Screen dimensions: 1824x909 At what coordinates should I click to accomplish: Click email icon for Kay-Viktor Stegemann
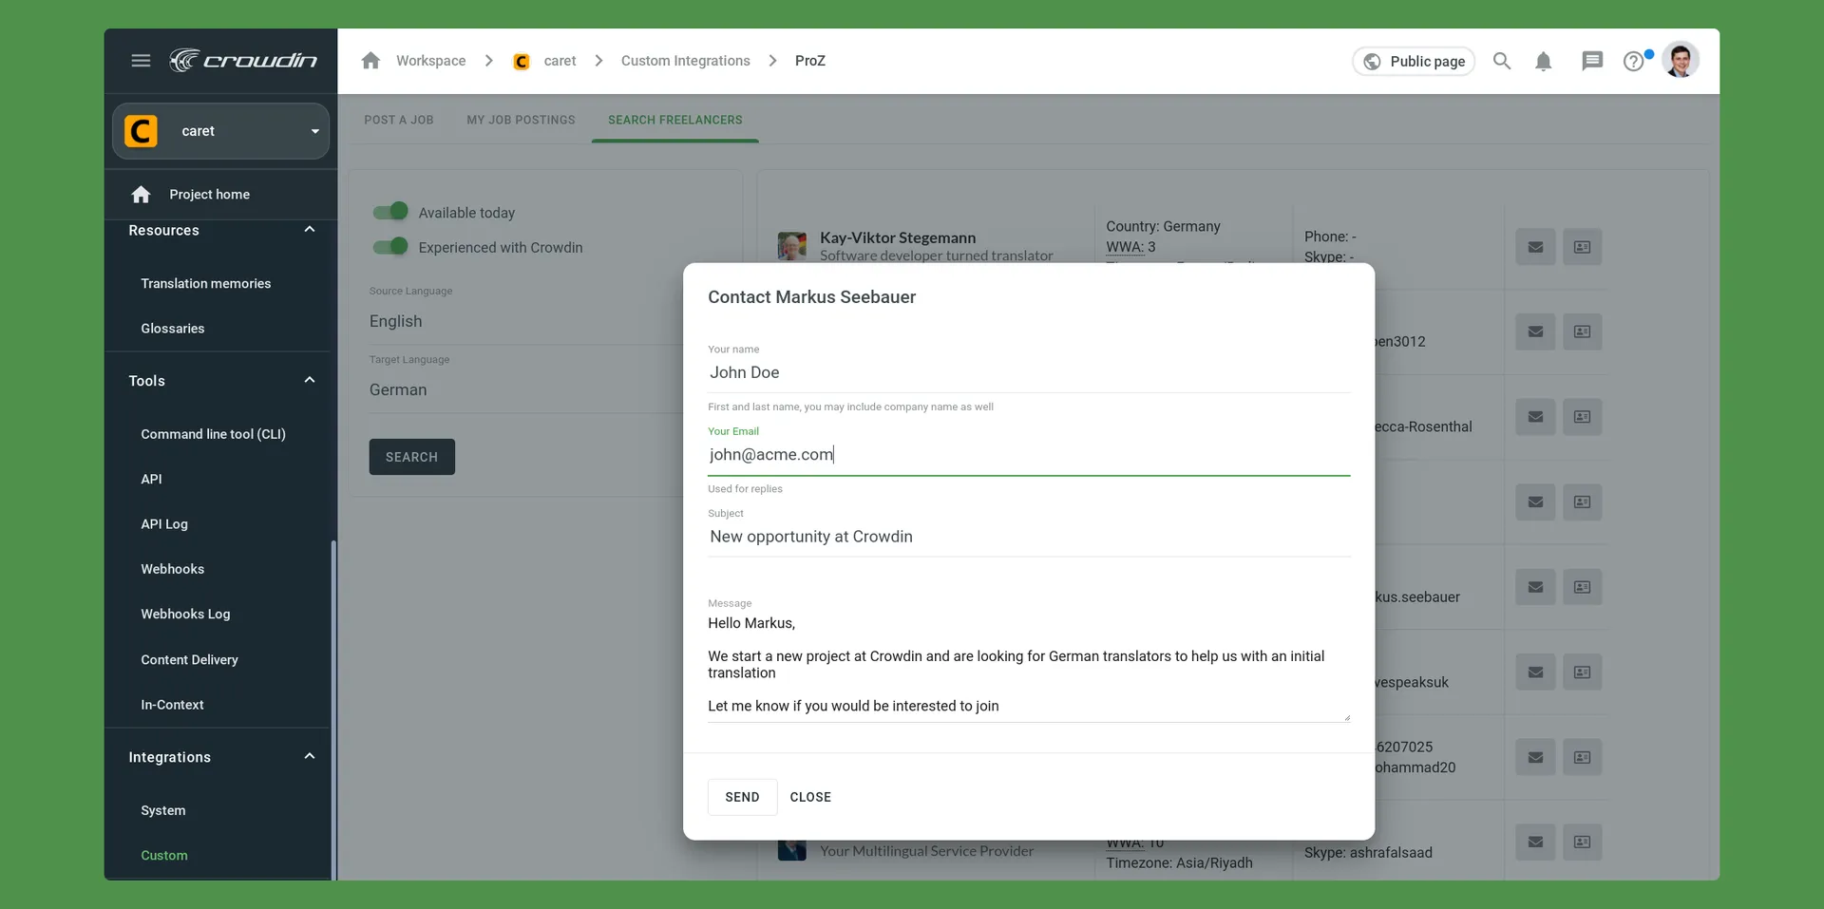1535,247
